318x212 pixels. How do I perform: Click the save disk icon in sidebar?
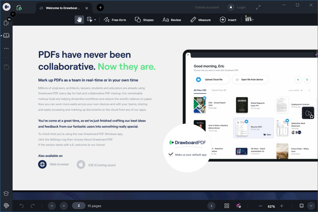(x=6, y=67)
